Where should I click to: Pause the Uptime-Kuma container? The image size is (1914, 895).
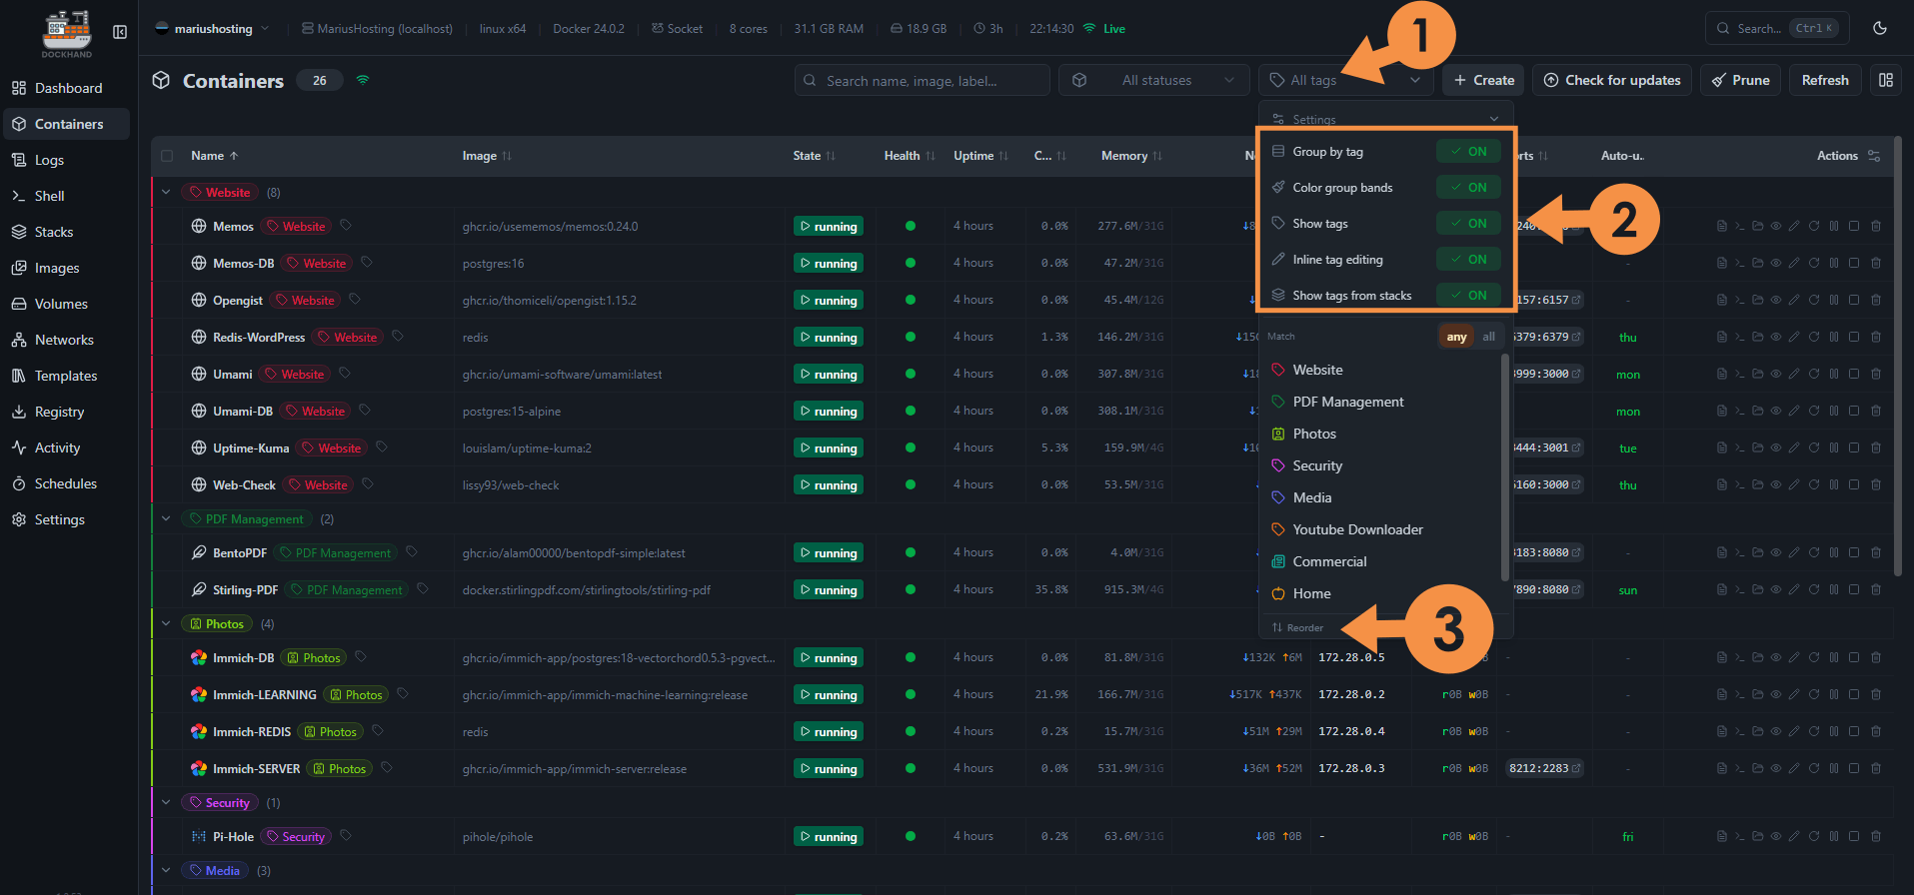coord(1834,448)
